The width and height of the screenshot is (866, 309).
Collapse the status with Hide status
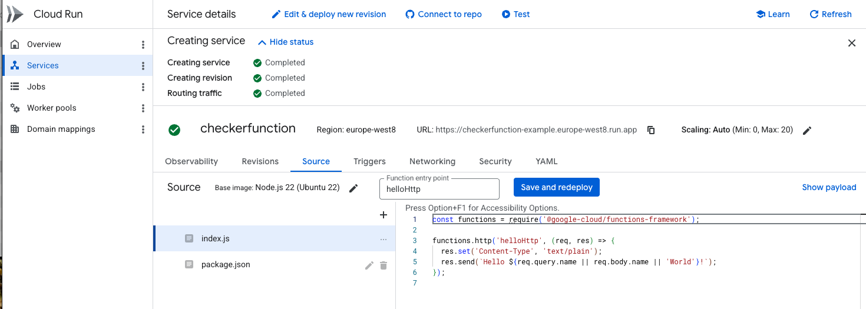tap(286, 42)
